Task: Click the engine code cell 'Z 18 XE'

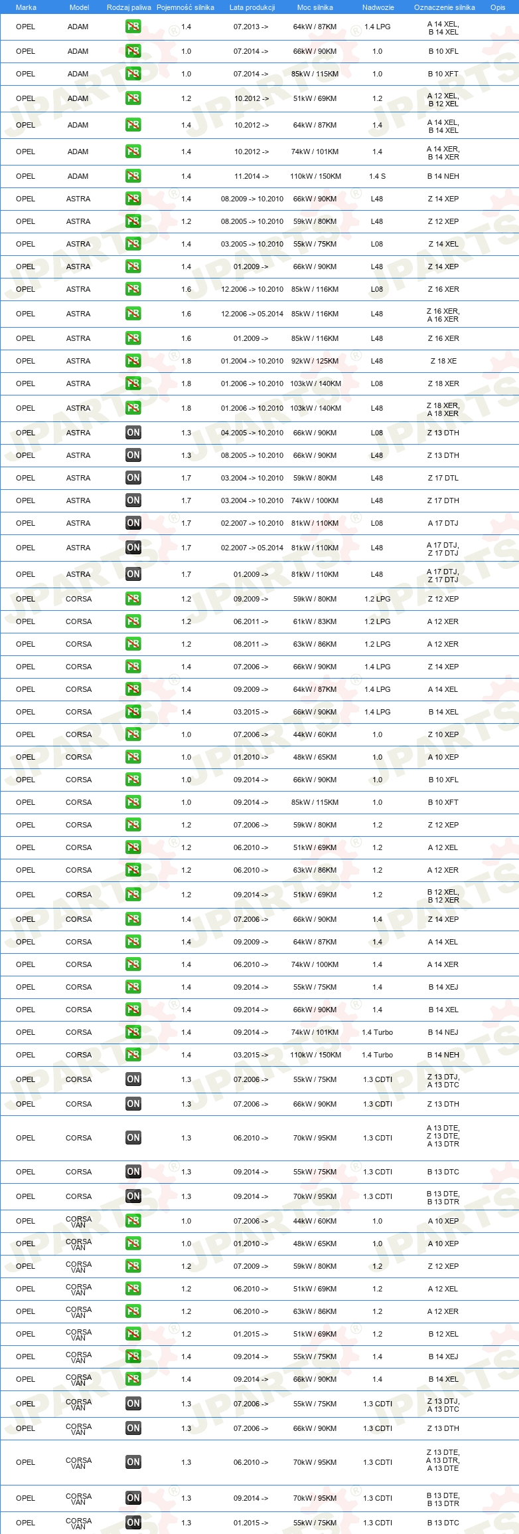Action: coord(443,361)
